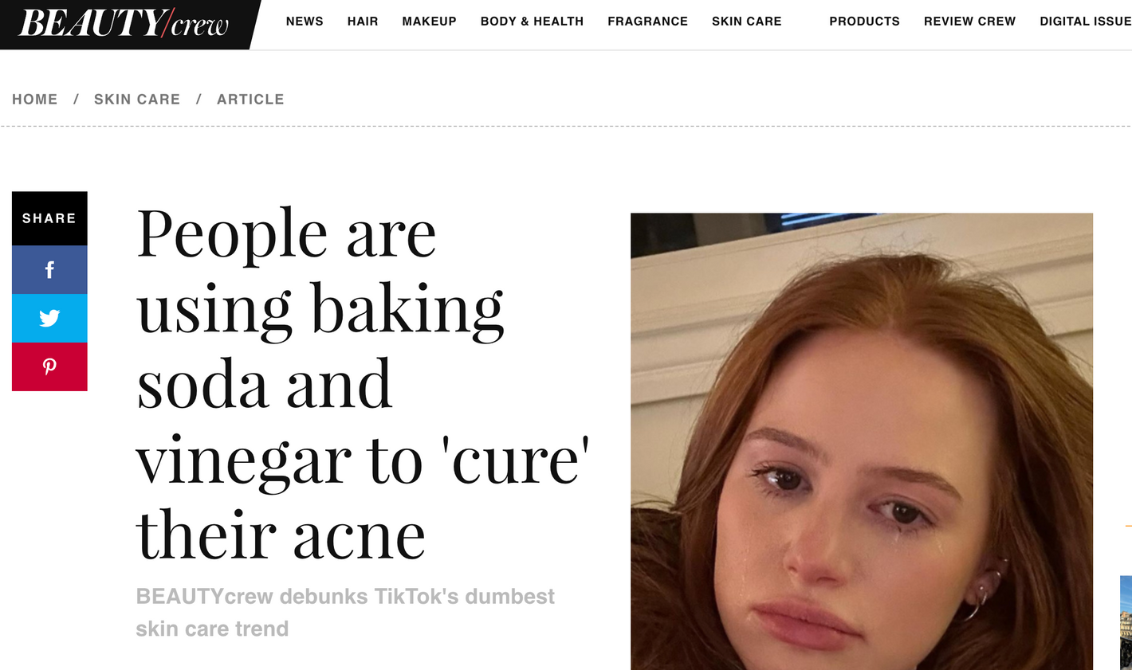Choose Skin Care in the top navigation bar
The width and height of the screenshot is (1132, 670).
pyautogui.click(x=746, y=22)
